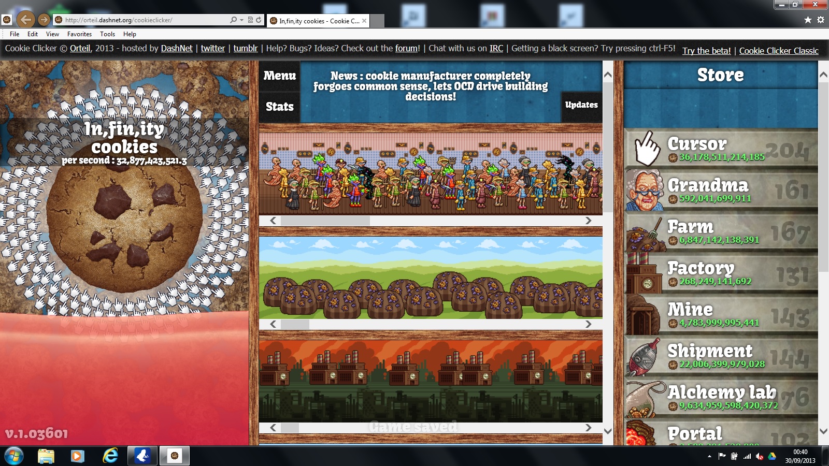
Task: Open the Favorites menu
Action: tap(79, 34)
